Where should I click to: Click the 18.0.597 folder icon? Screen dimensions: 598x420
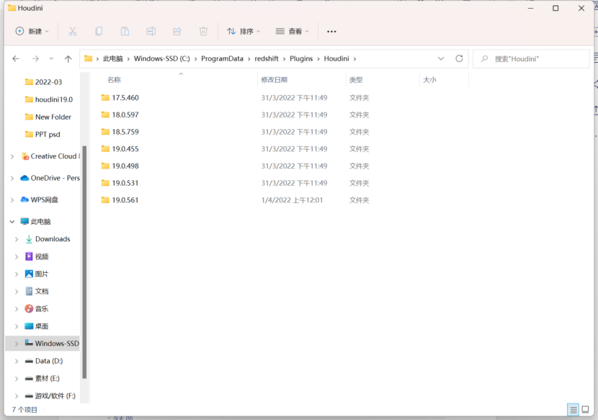pyautogui.click(x=105, y=115)
